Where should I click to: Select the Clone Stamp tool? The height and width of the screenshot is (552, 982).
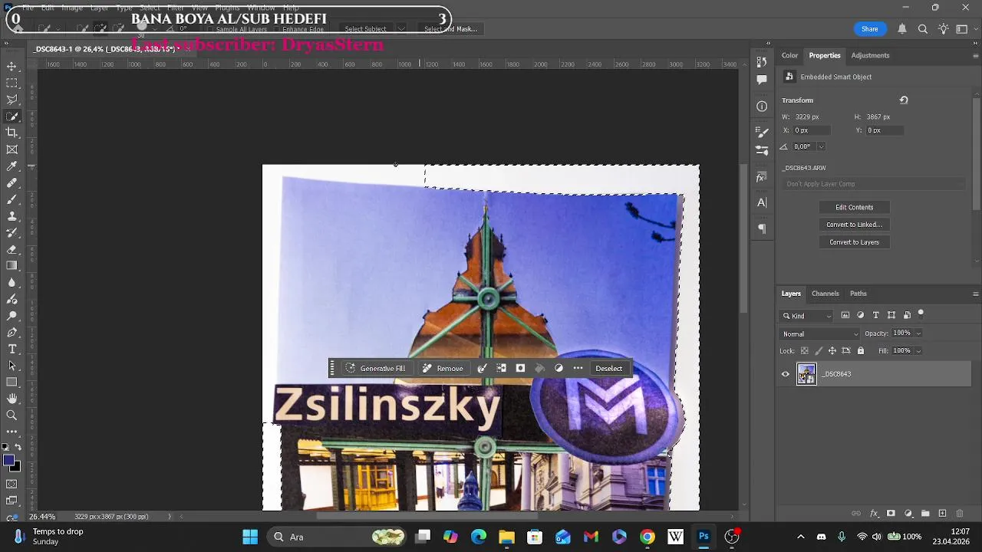tap(12, 216)
